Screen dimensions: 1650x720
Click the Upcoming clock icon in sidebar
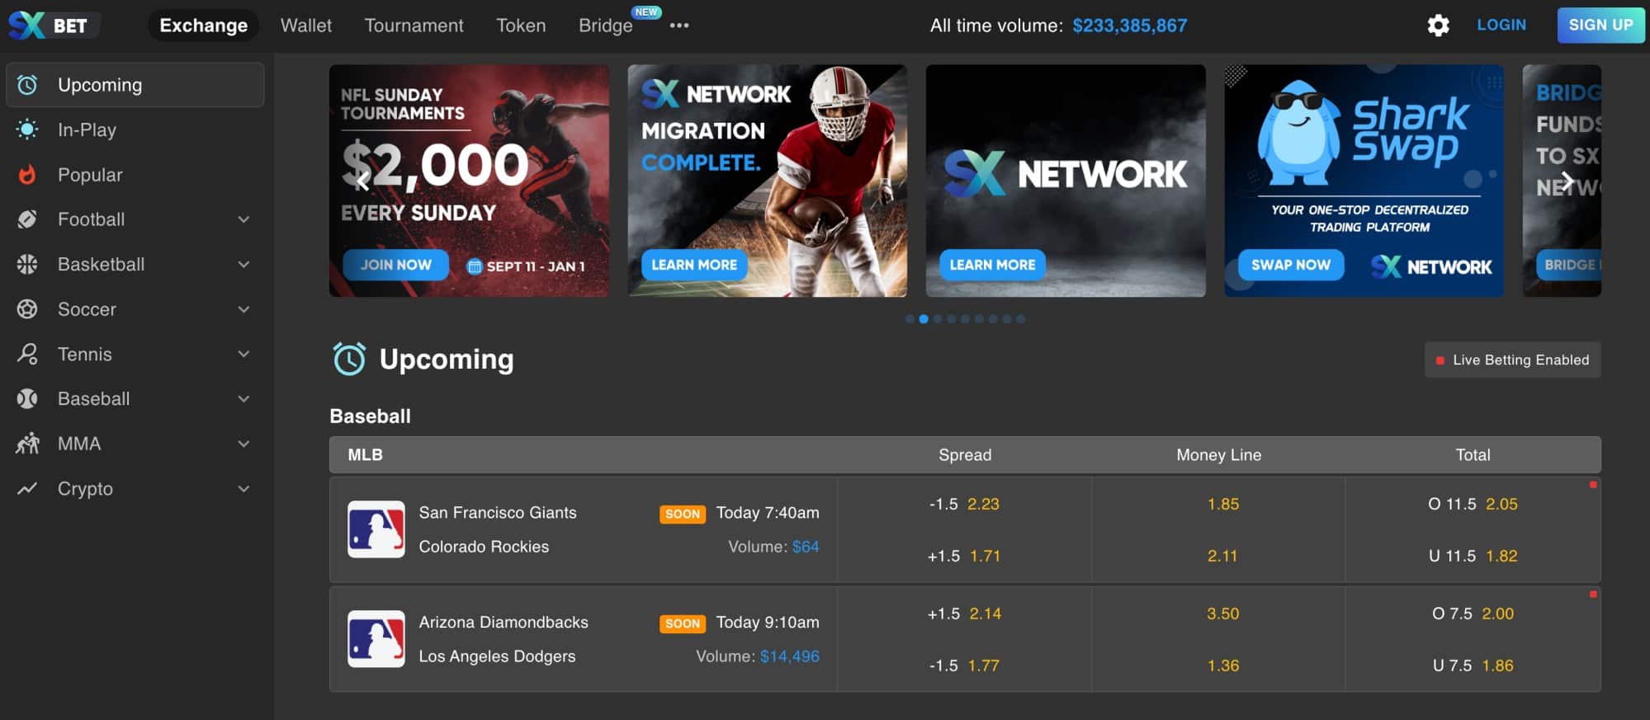tap(27, 85)
